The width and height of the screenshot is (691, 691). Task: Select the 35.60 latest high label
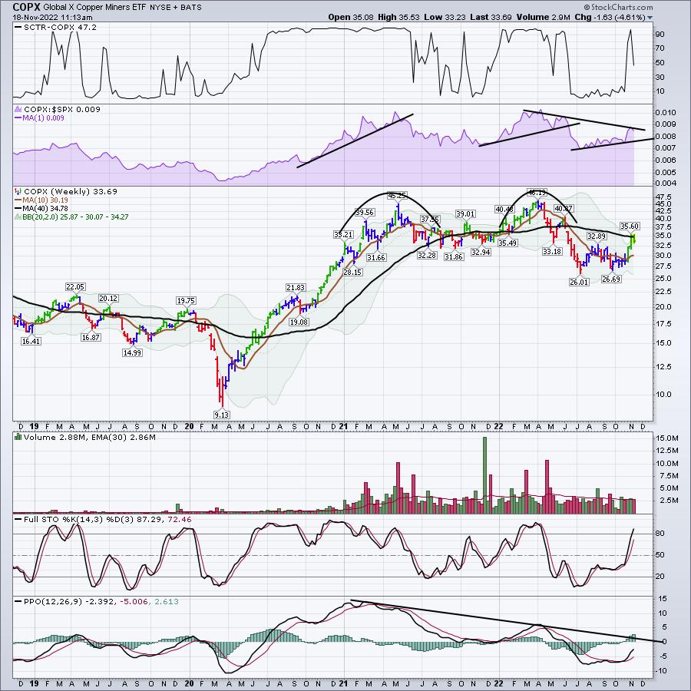click(x=630, y=226)
